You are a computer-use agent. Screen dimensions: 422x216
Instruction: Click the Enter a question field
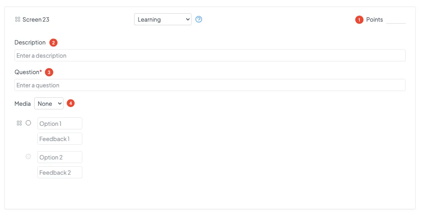[210, 85]
